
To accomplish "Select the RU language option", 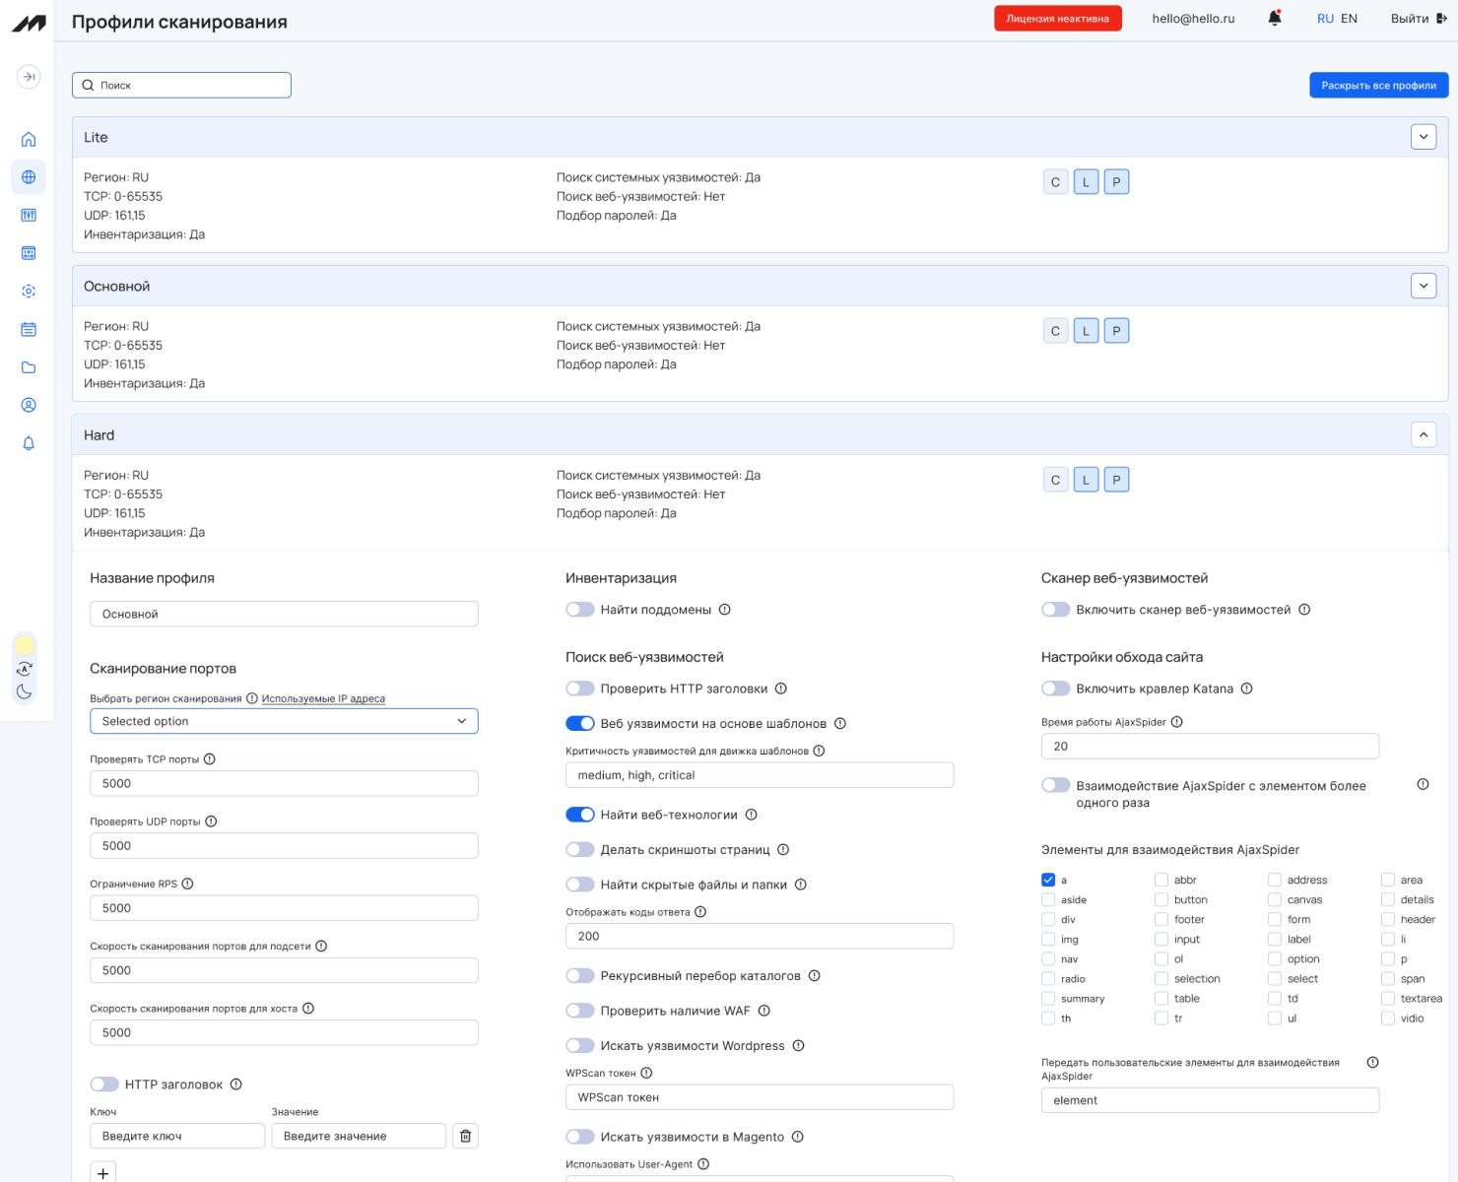I will tap(1325, 19).
